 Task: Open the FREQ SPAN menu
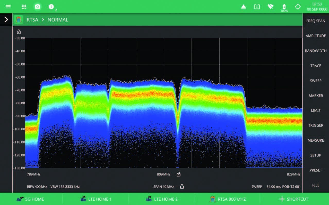(x=316, y=21)
